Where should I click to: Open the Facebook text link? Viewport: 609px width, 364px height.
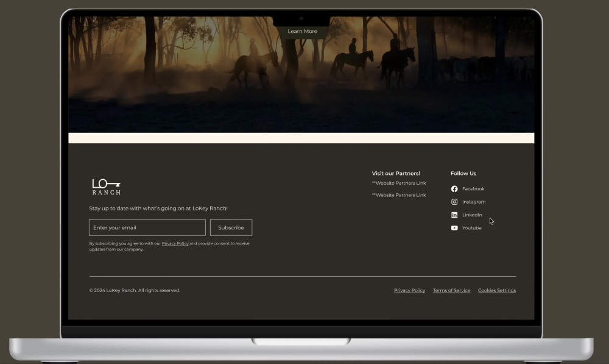point(473,189)
